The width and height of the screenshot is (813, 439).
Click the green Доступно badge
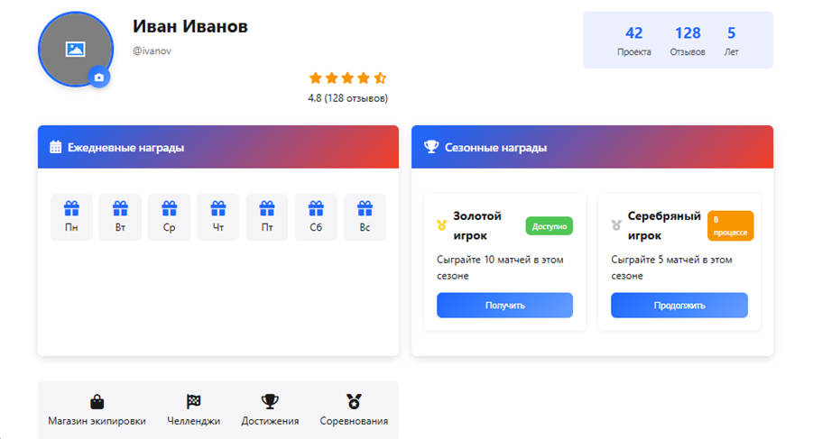(550, 225)
